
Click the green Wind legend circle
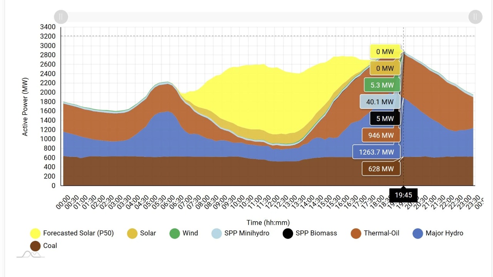(x=174, y=233)
